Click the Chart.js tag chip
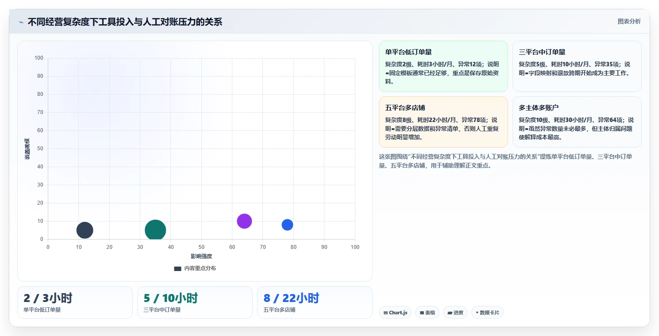 tap(395, 313)
